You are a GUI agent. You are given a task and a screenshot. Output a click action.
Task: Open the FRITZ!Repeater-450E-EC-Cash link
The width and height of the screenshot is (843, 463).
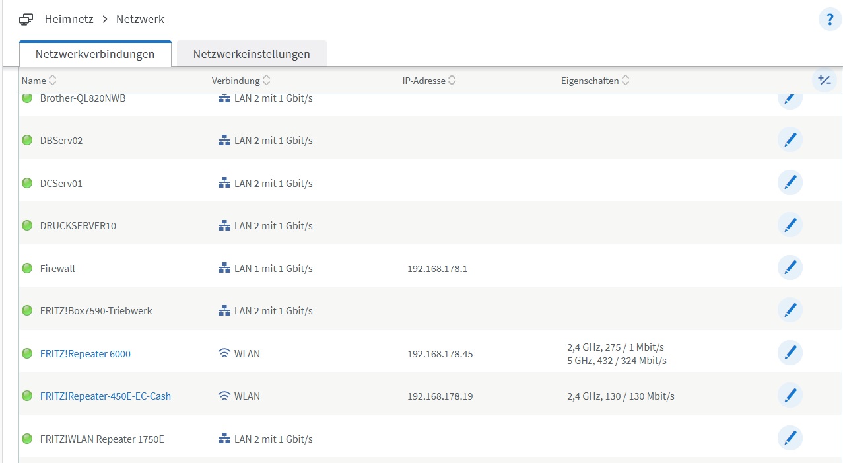(106, 396)
